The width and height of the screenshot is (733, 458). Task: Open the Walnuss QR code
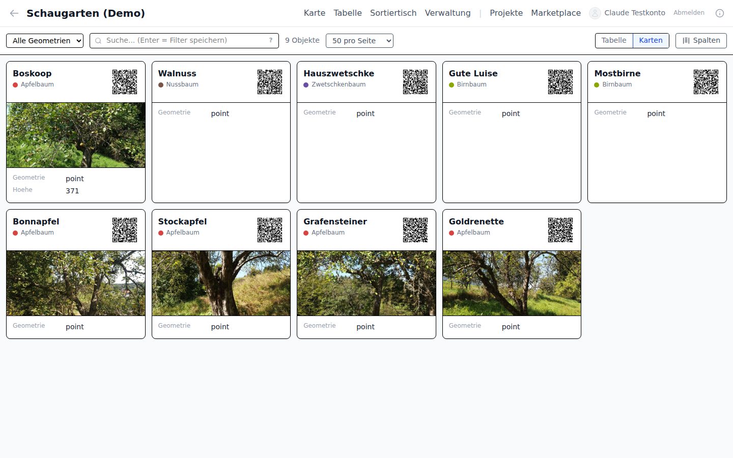coord(270,82)
